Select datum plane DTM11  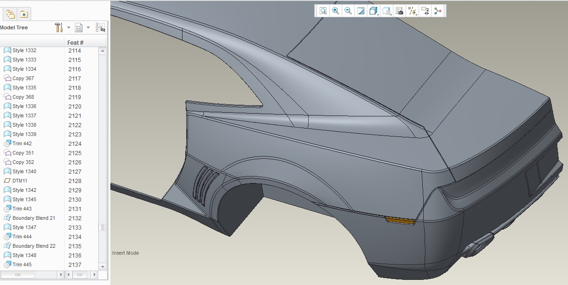[x=15, y=181]
